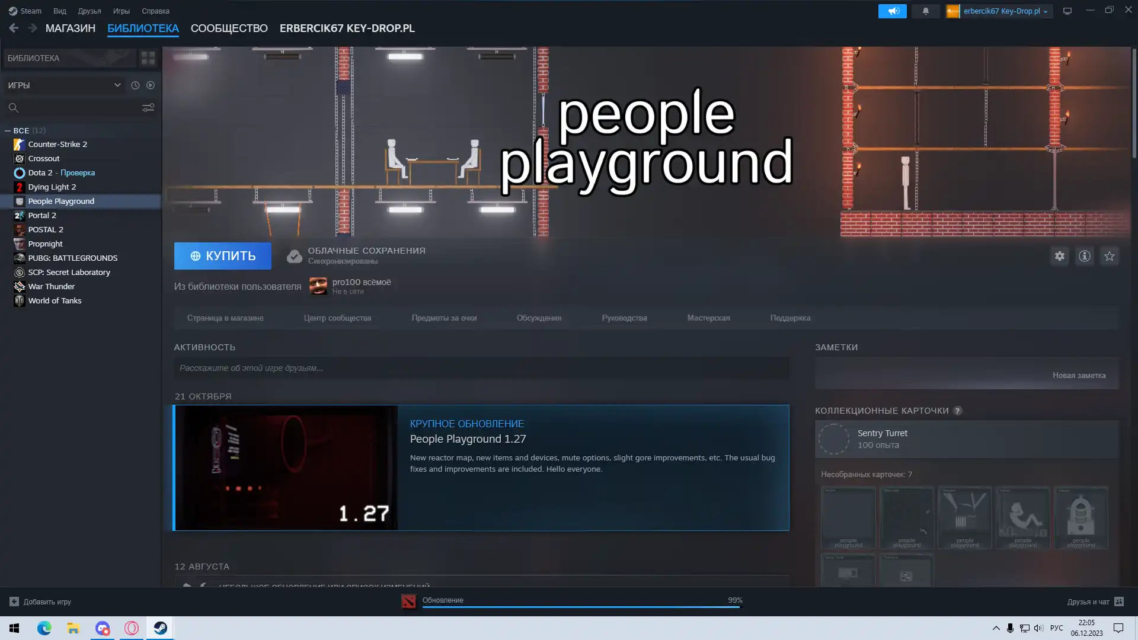Open erbercik67 account dropdown menu

coord(1000,11)
